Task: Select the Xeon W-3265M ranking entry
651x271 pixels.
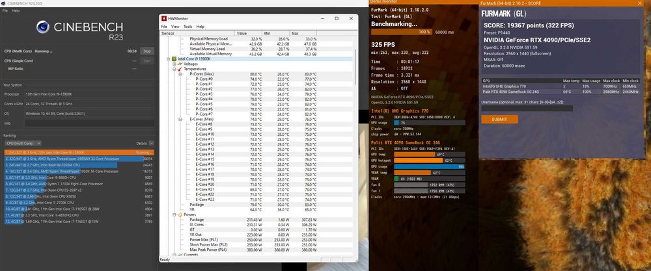Action: click(79, 165)
